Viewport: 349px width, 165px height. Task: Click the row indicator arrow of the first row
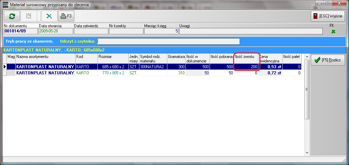[x=5, y=67]
